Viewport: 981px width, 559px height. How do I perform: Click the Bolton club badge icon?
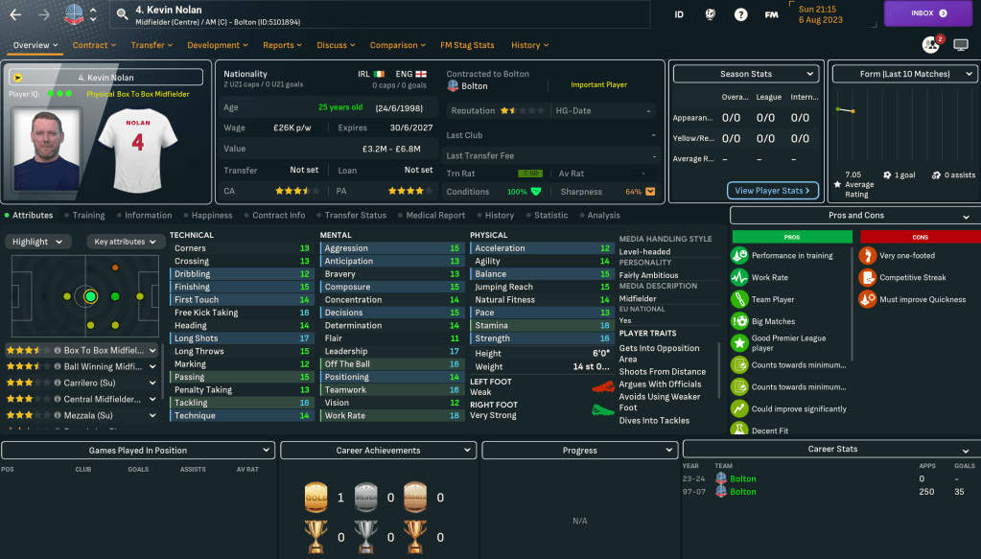click(72, 14)
